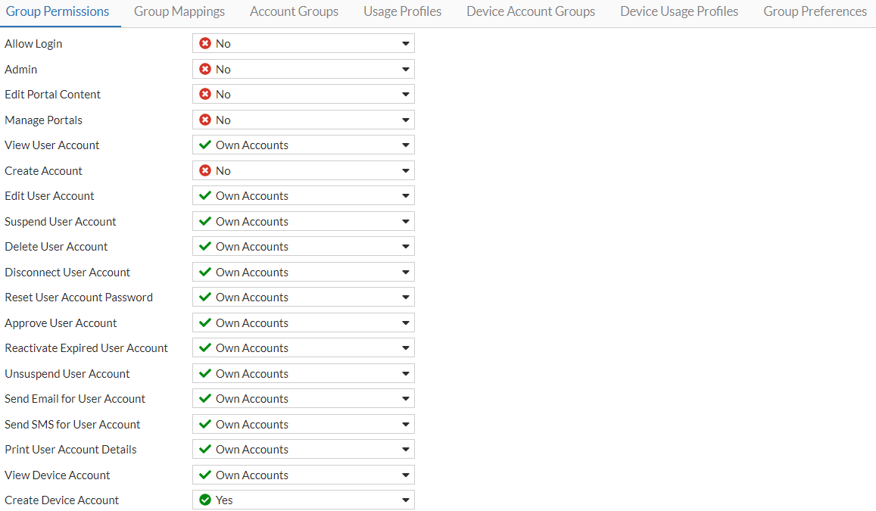Click the Reactivate Expired User Account label

click(86, 347)
